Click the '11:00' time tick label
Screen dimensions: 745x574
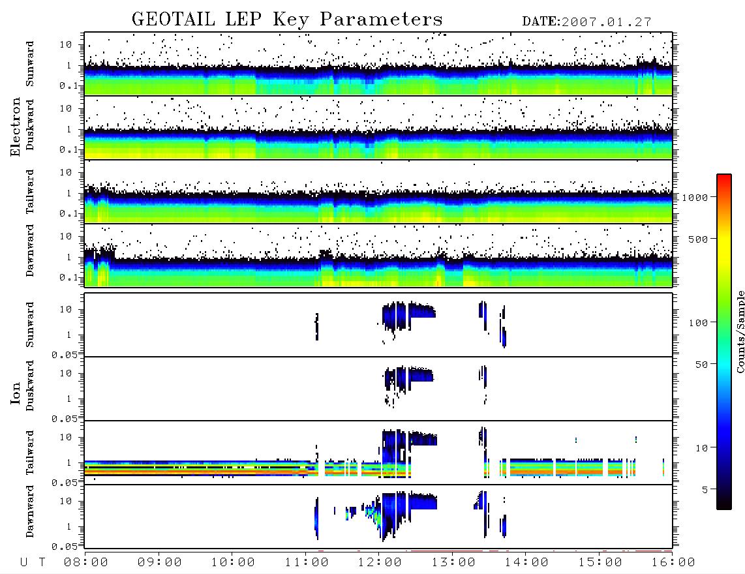tap(307, 563)
